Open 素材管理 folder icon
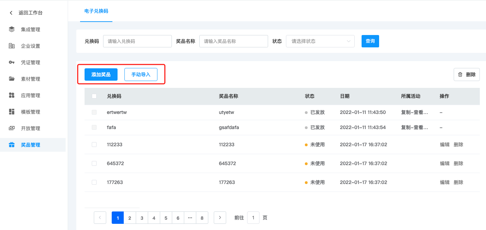486x230 pixels. pos(12,79)
